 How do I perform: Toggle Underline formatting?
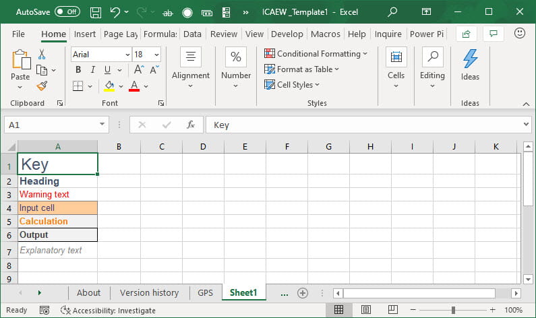(x=107, y=70)
